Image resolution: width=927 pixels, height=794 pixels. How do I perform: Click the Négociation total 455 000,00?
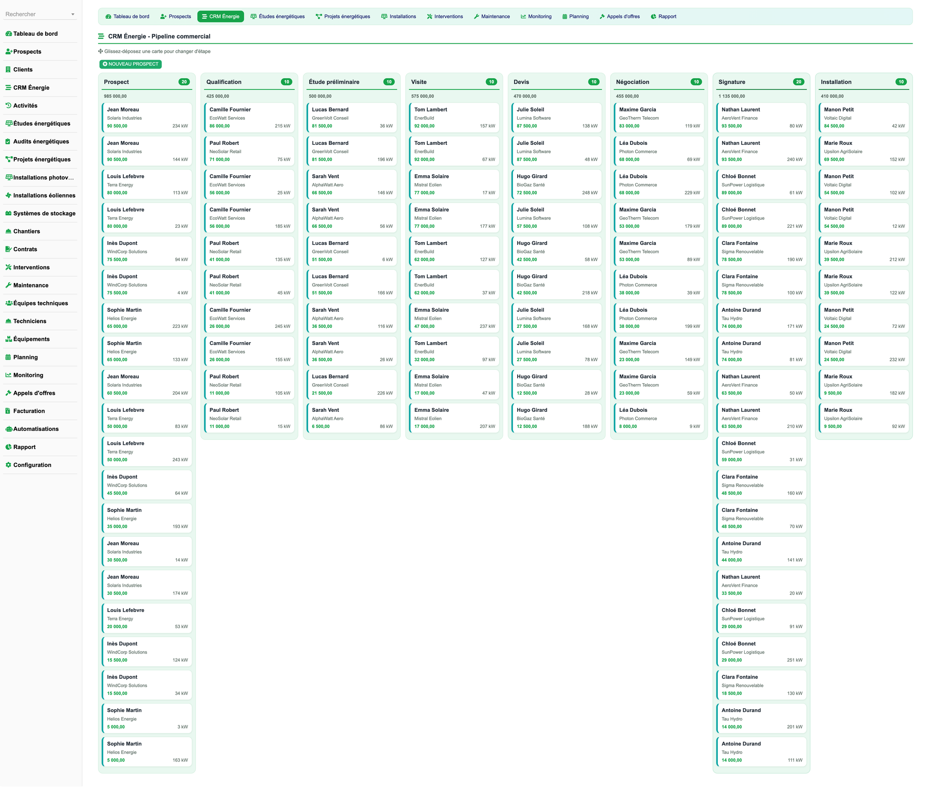627,96
